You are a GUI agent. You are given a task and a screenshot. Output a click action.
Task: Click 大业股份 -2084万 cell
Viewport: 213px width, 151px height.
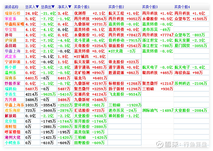click(191, 110)
